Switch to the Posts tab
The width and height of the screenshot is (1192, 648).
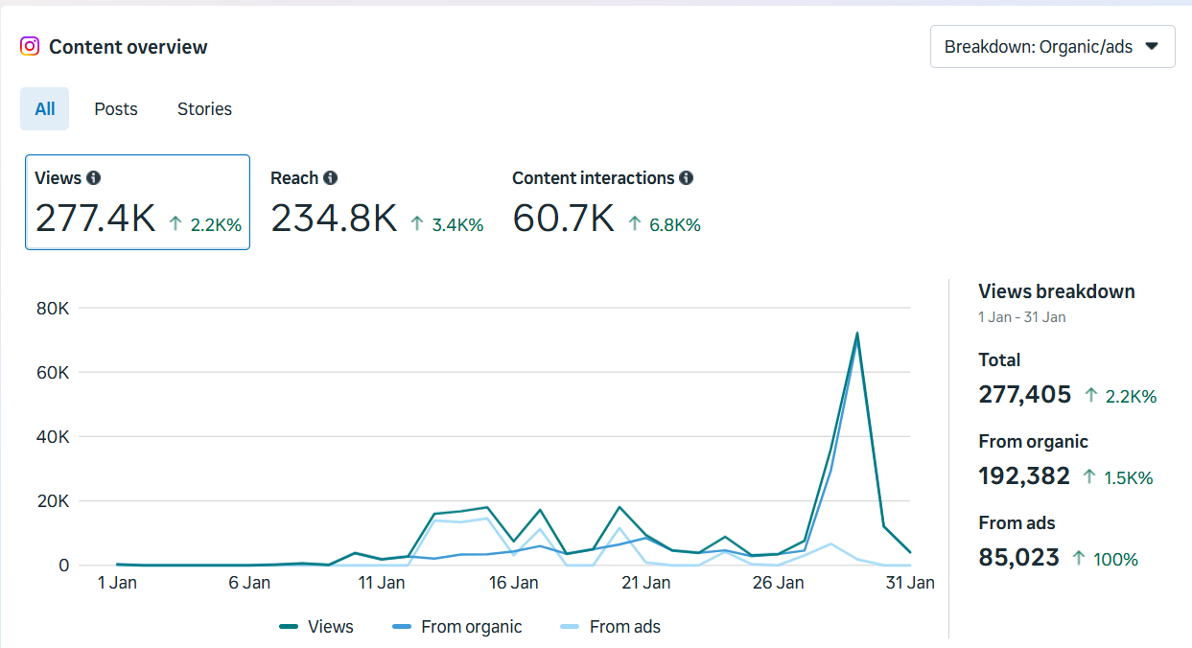(x=115, y=108)
